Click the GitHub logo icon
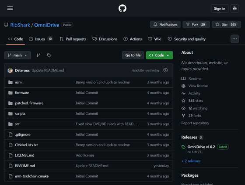This screenshot has width=245, height=185. [x=122, y=8]
